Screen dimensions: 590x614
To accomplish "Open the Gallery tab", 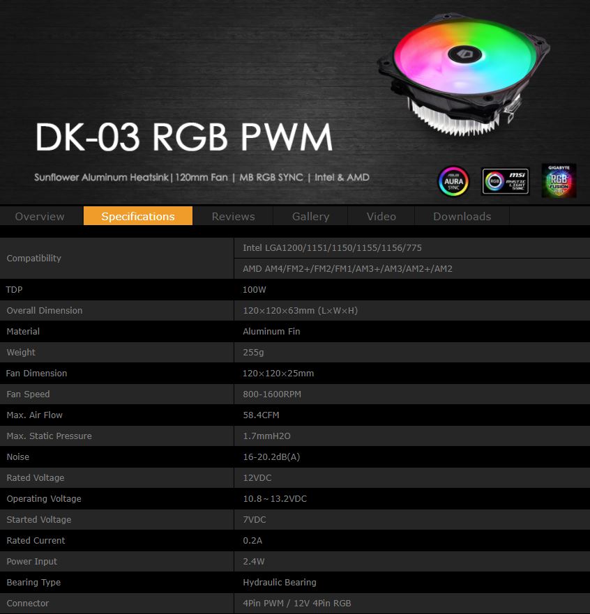I will point(310,216).
